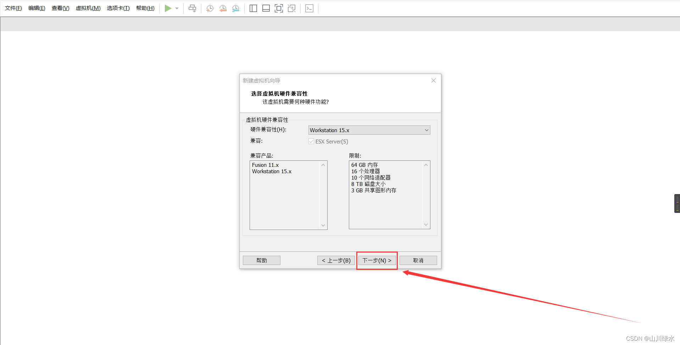The image size is (680, 345).
Task: Open snapshot manager wrench clock icon
Action: tap(236, 8)
